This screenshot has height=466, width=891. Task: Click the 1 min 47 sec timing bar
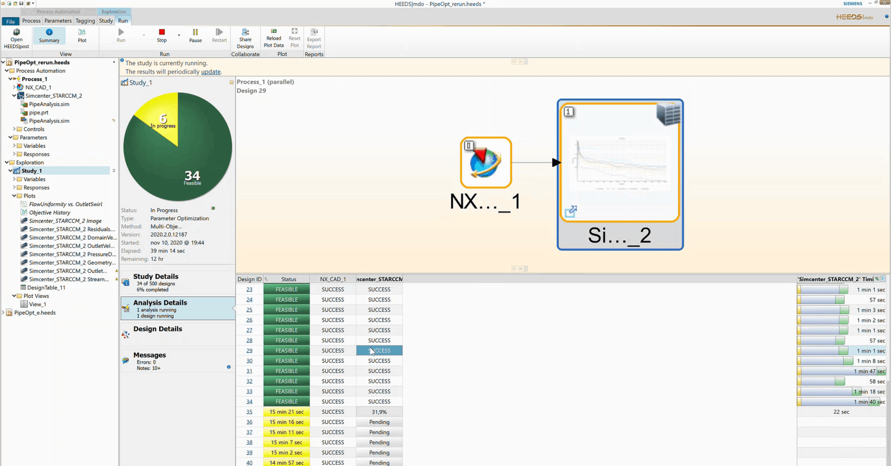(x=841, y=371)
